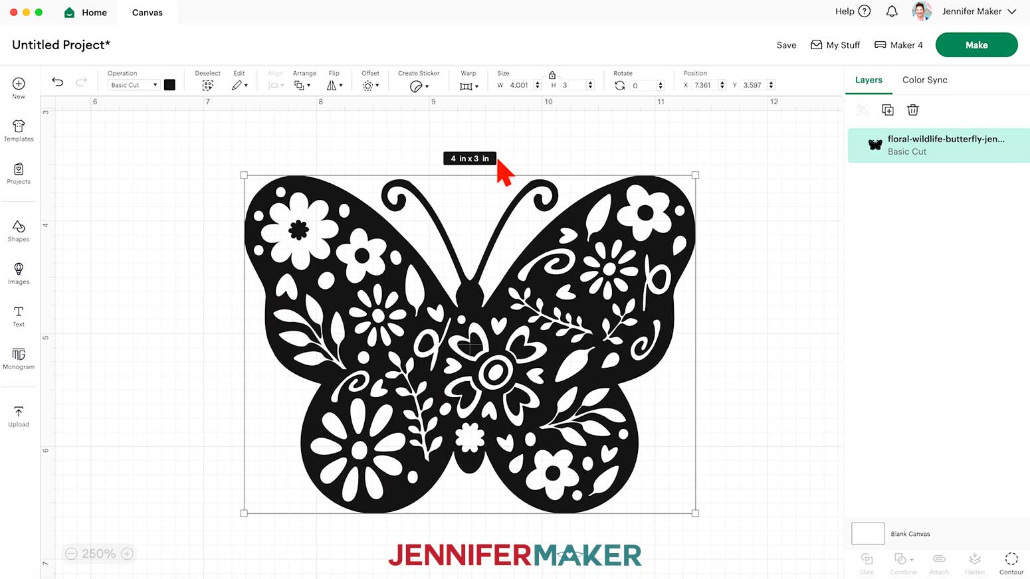Expand the Arrange dropdown arrow
The image size is (1030, 579).
308,86
